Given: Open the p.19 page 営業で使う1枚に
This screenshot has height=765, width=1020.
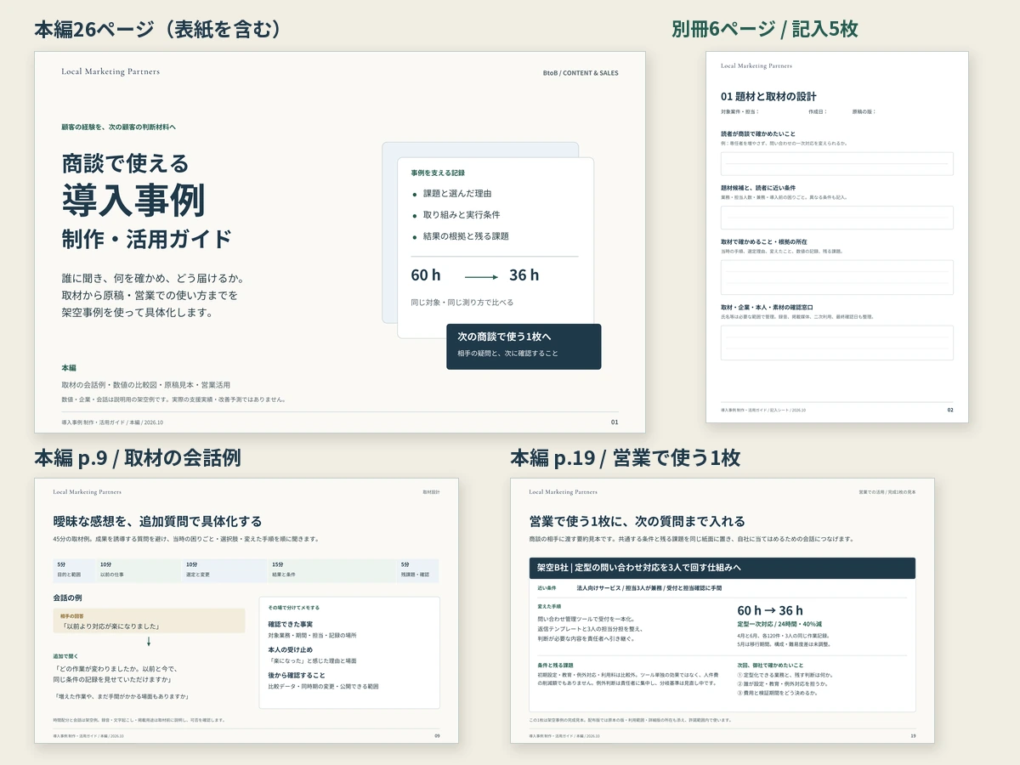Looking at the screenshot, I should 722,610.
